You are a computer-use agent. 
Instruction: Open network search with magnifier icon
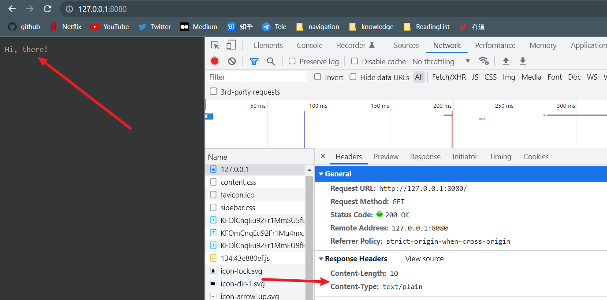(x=271, y=61)
